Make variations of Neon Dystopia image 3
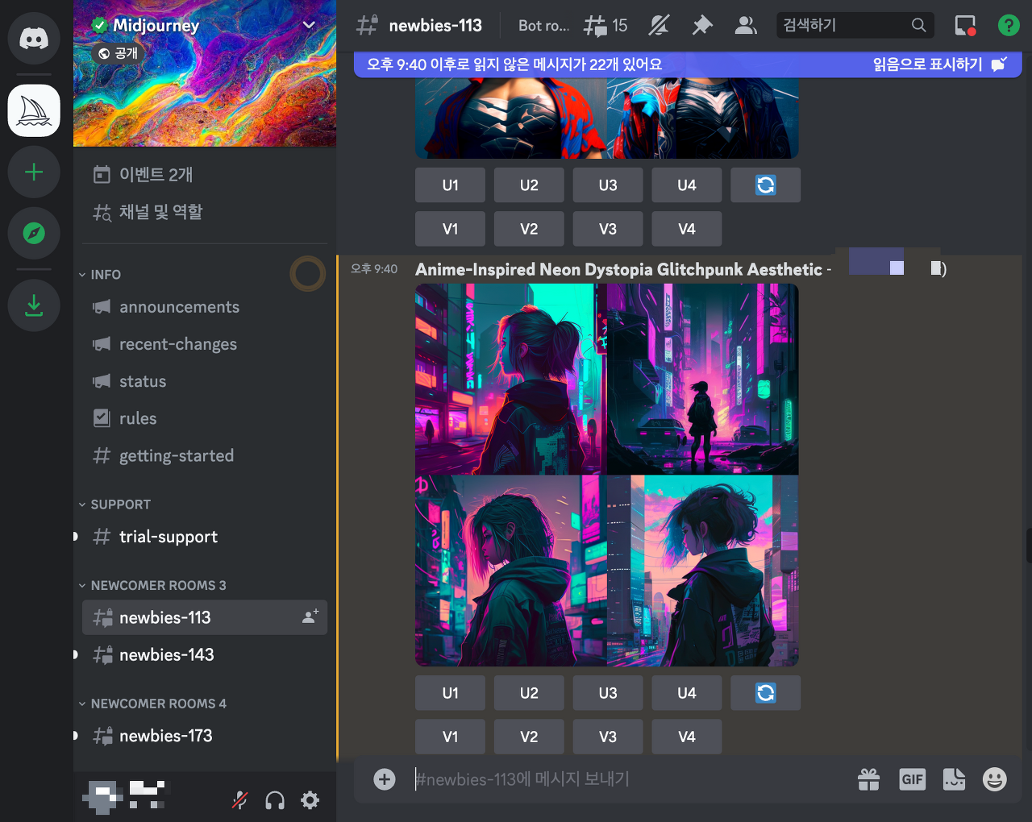This screenshot has height=822, width=1032. 608,737
